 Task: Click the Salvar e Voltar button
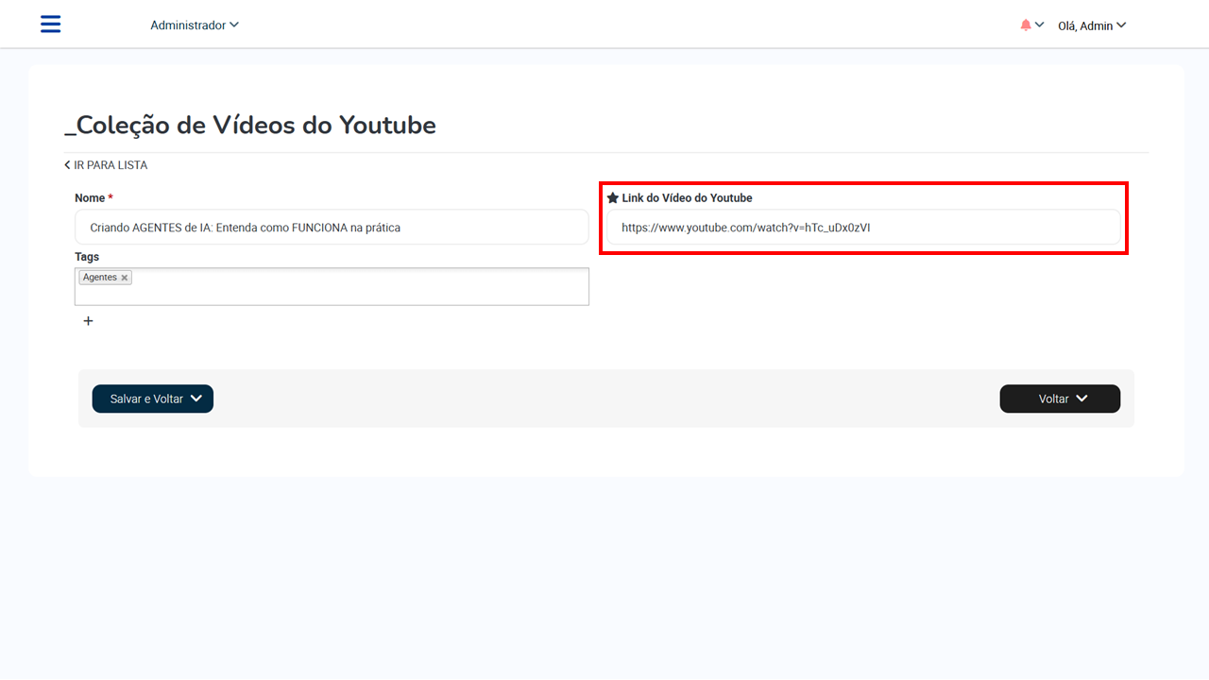153,399
